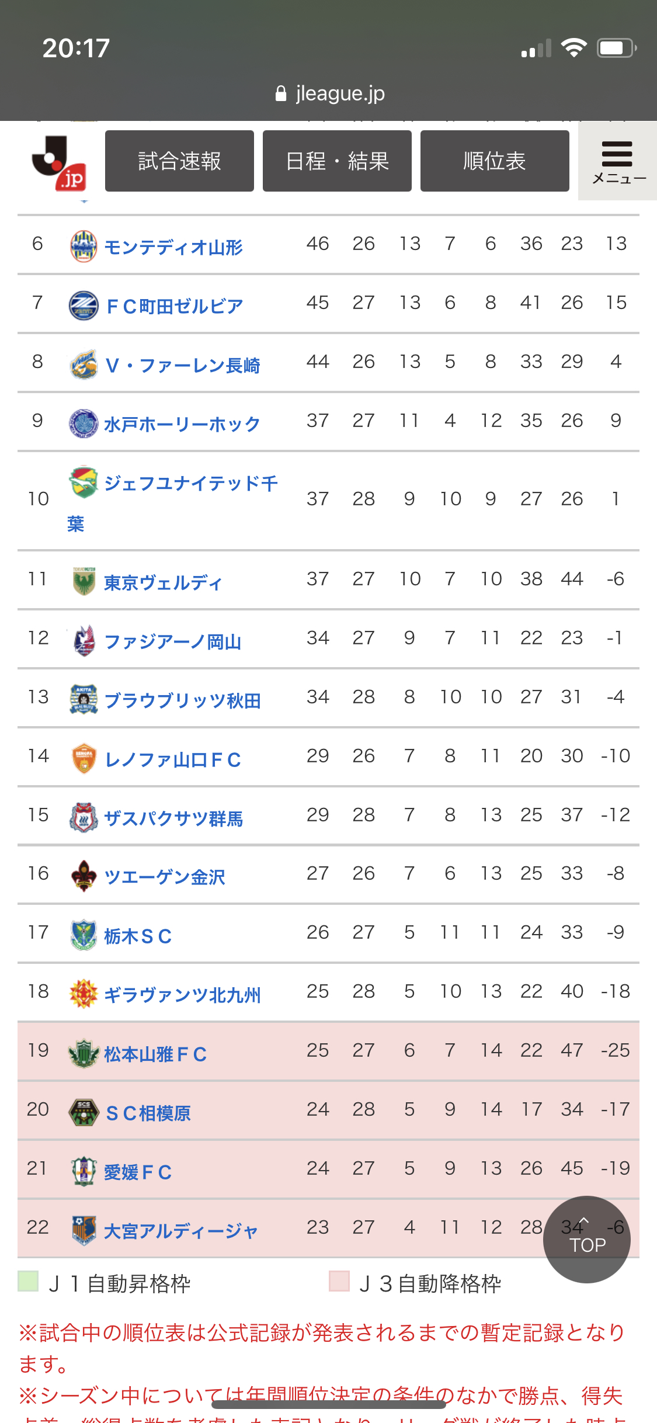Viewport: 657px width, 1423px height.
Task: Open the 大宮アルディージャ team link
Action: pos(180,1231)
